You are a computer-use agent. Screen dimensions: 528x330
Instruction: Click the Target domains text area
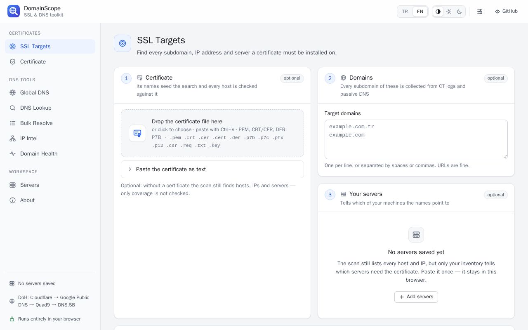tap(416, 139)
